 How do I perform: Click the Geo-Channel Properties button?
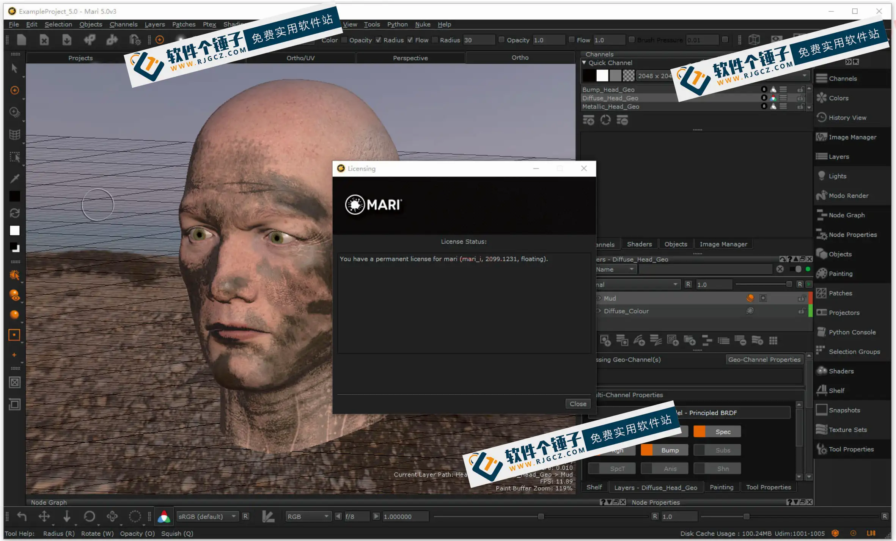[x=764, y=360]
